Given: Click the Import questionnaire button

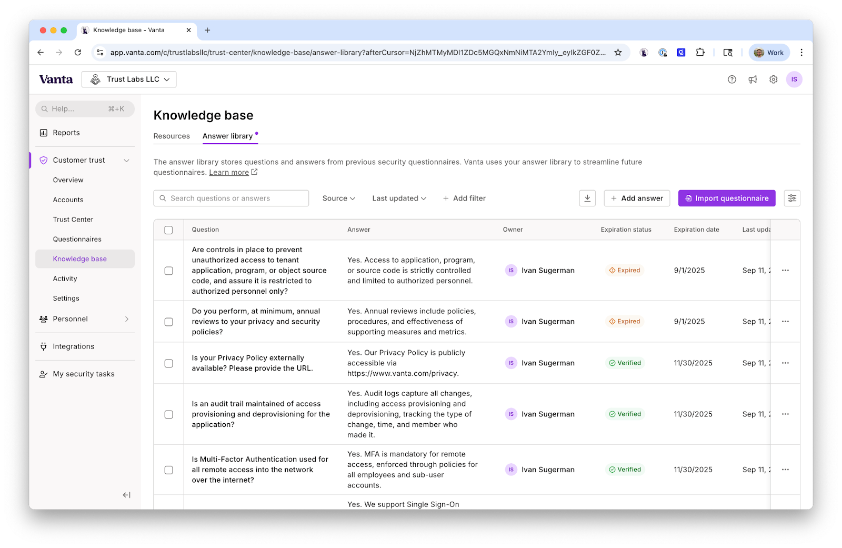Looking at the screenshot, I should pos(727,198).
